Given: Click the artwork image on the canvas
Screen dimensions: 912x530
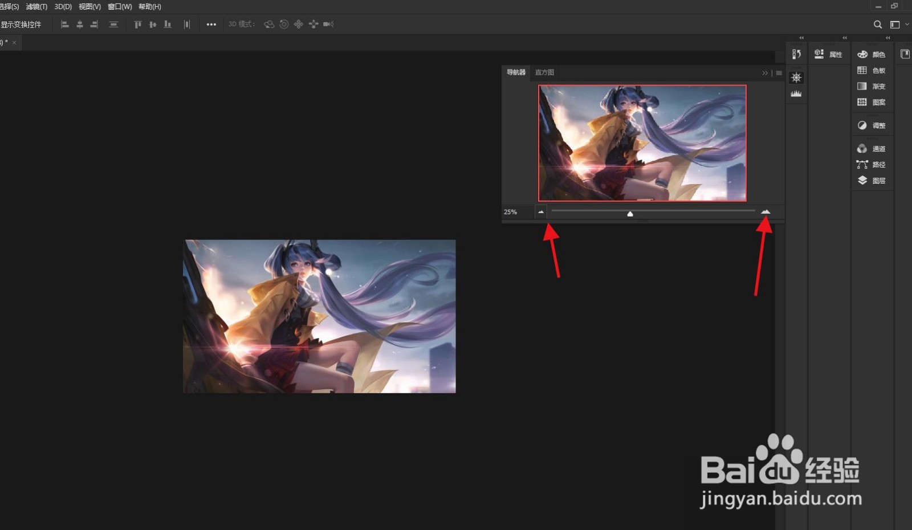Looking at the screenshot, I should click(319, 316).
